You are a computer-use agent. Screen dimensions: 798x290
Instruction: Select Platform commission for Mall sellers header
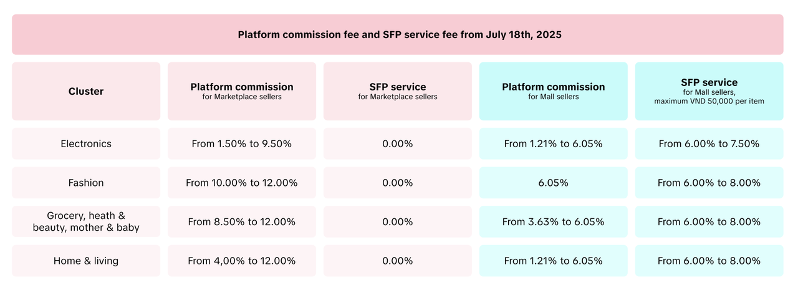tap(554, 91)
